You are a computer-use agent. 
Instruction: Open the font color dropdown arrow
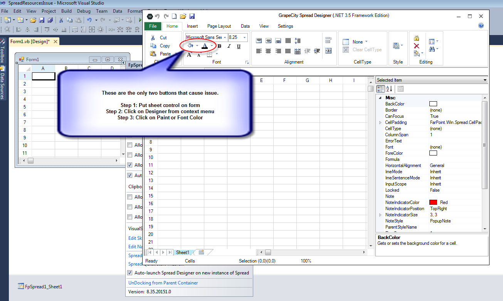[212, 46]
